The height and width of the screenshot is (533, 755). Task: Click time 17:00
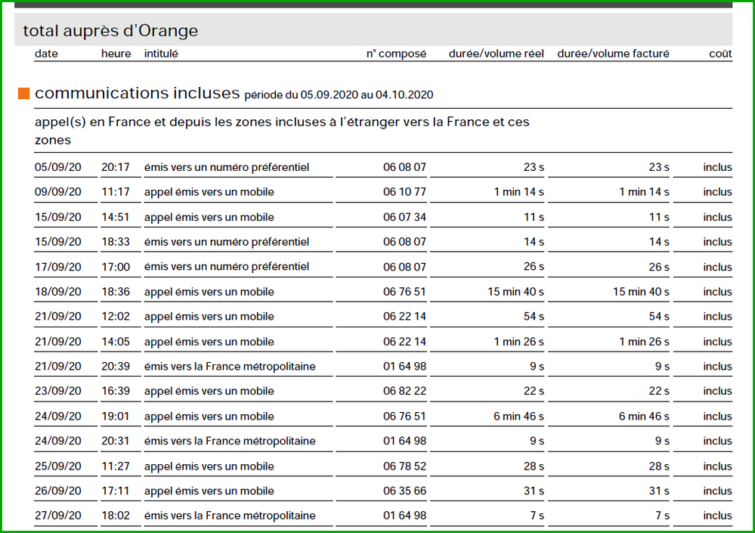click(x=116, y=267)
